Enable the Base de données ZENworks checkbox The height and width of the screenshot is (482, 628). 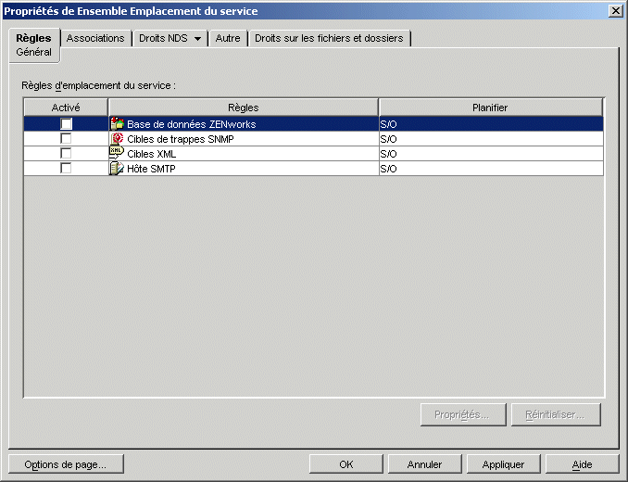(66, 123)
